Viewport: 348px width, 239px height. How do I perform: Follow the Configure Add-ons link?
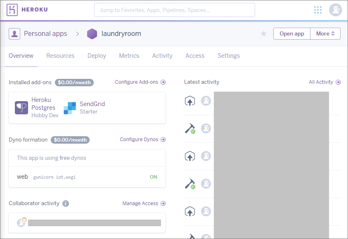click(137, 82)
